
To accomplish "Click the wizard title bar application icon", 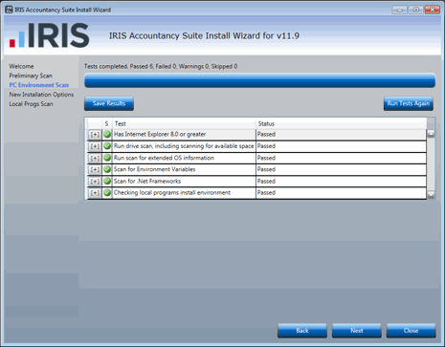I will coord(9,10).
